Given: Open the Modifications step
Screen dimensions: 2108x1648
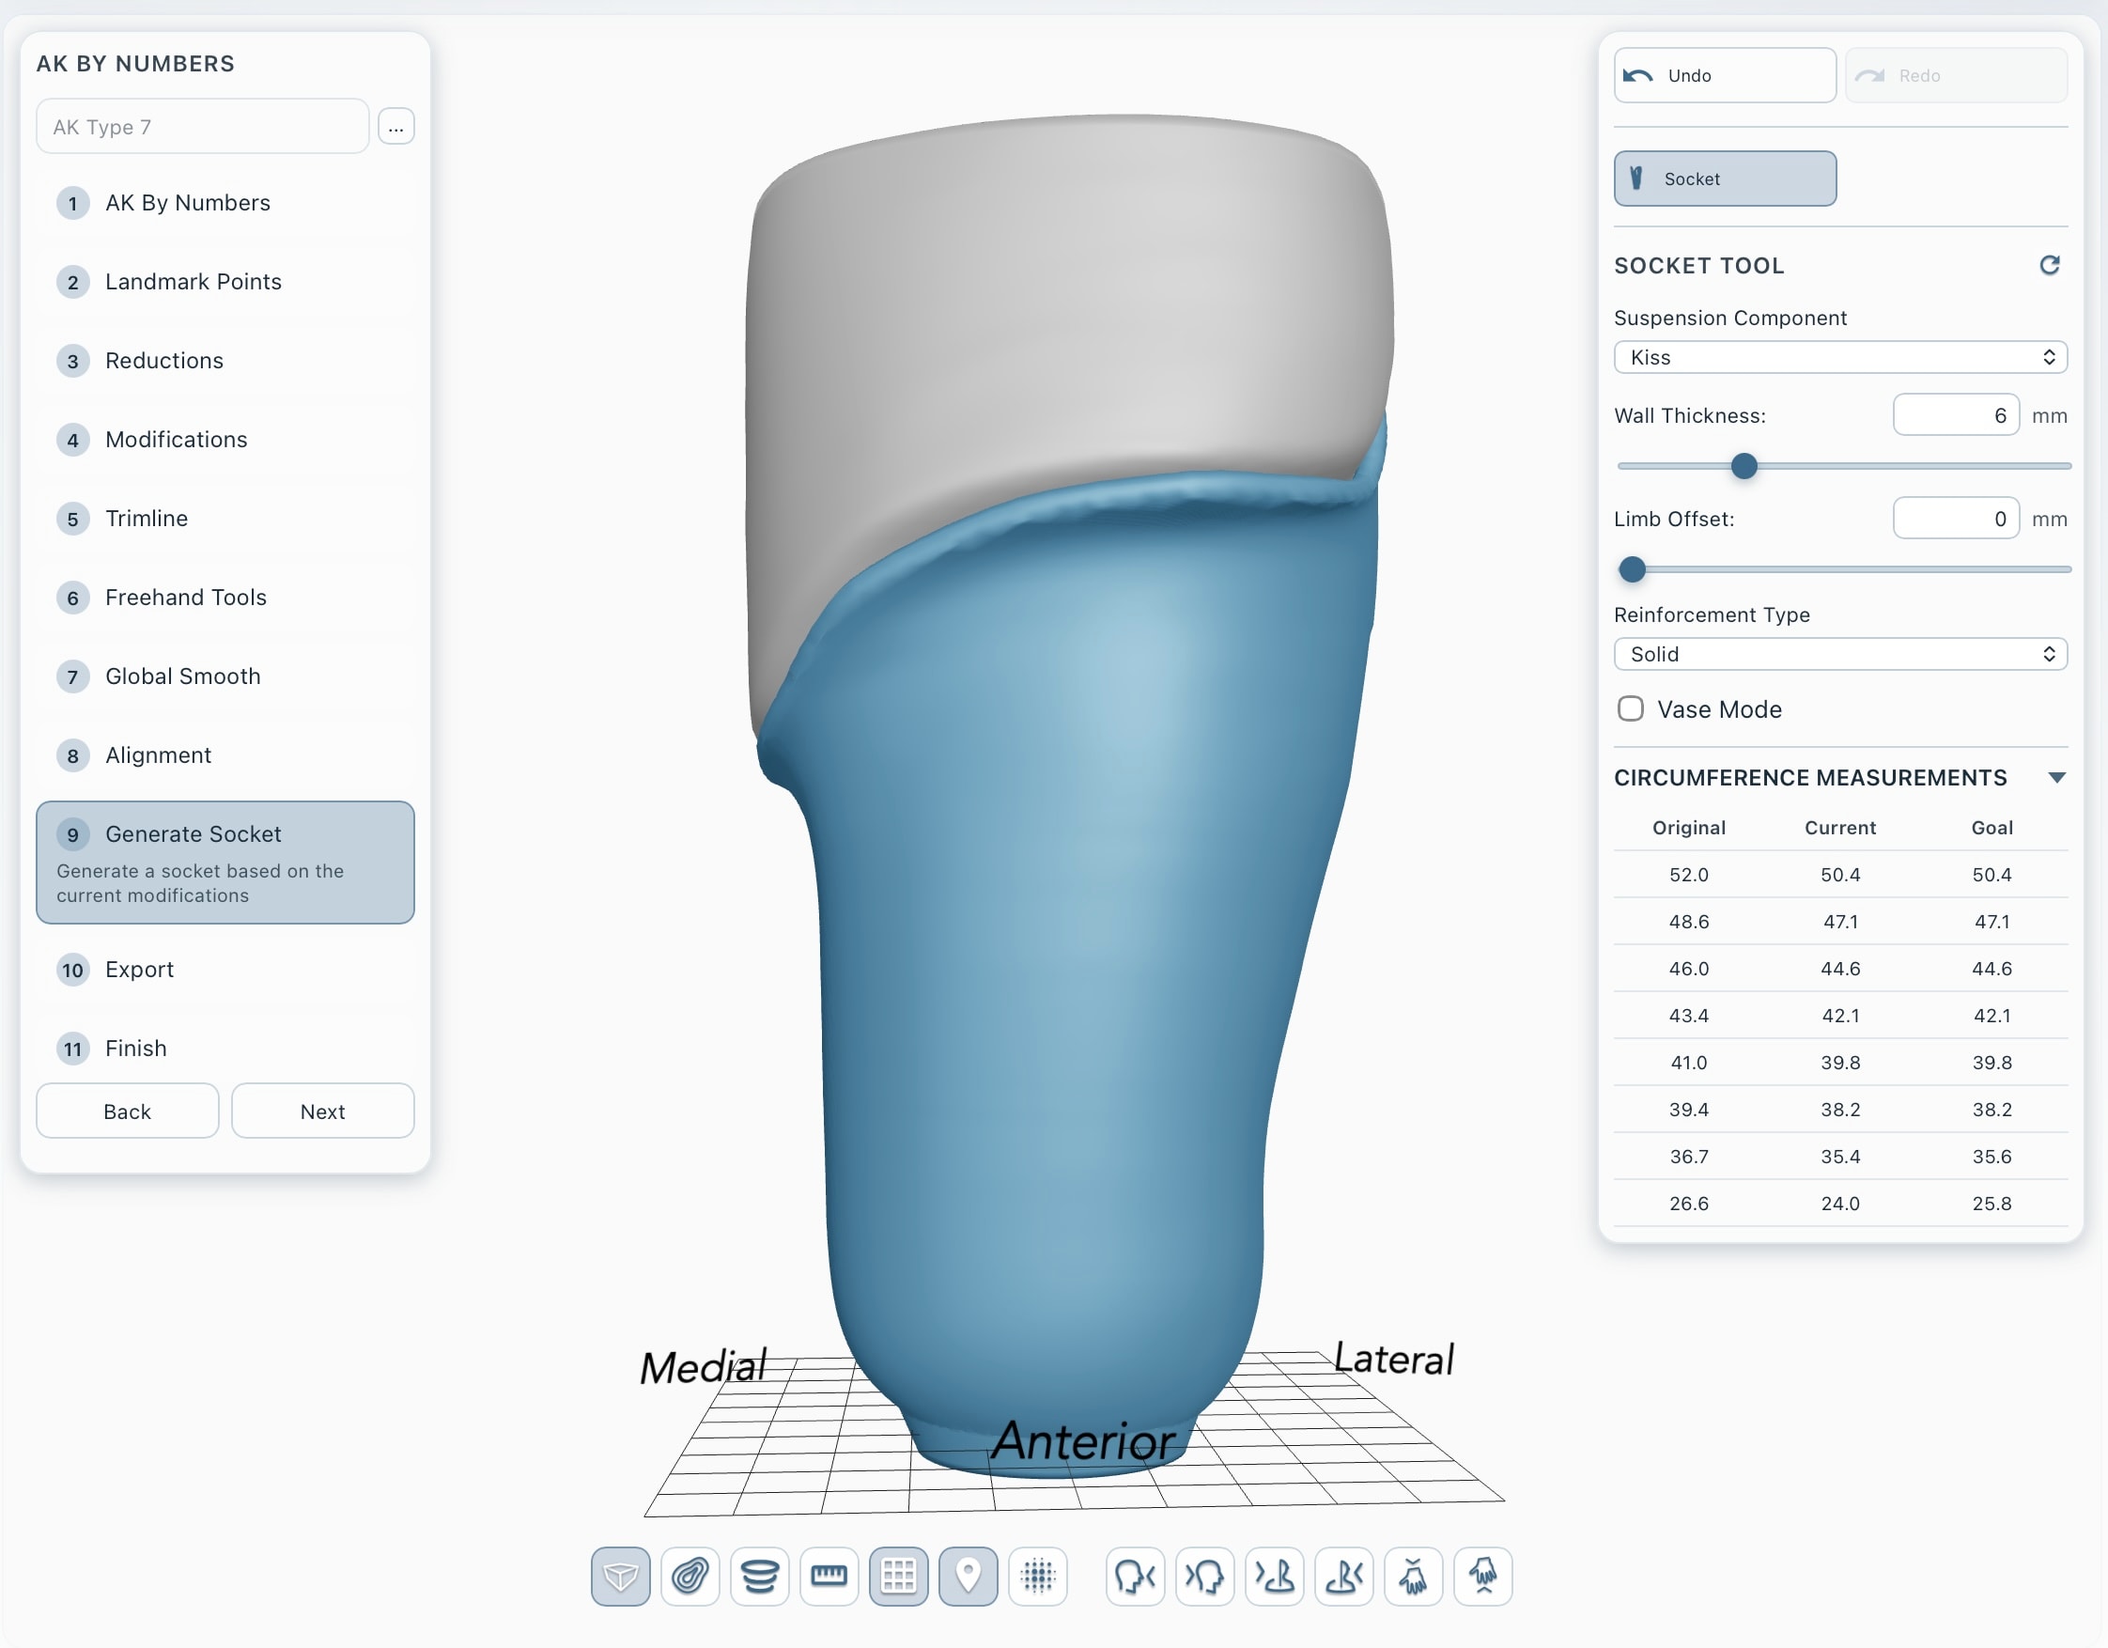Looking at the screenshot, I should tap(225, 440).
